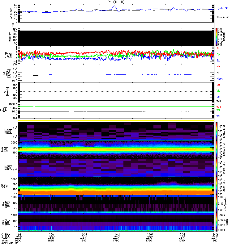232x247 pixels.
Task: Click the red density line in Ni panel
Action: [x=116, y=75]
